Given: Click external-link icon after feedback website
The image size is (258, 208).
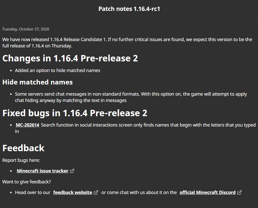Looking at the screenshot, I should pos(96,193).
